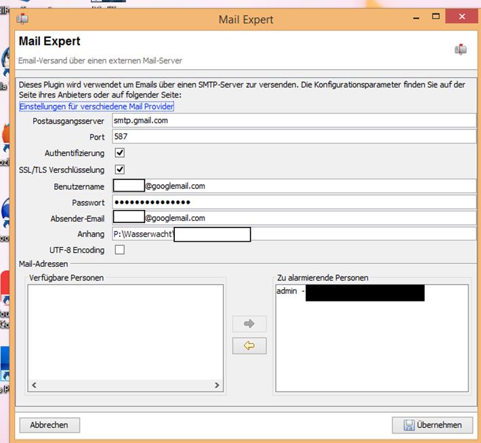
Task: Apply settings with the Übernehmen button
Action: (432, 425)
